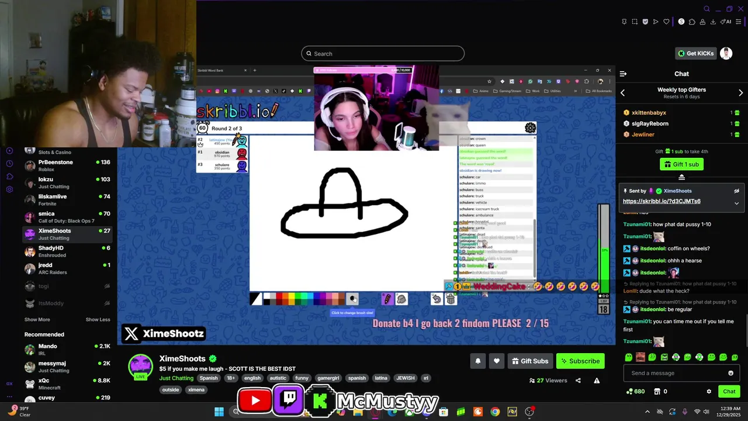Report stream with warning triangle icon
Viewport: 748px width, 421px height.
click(597, 381)
